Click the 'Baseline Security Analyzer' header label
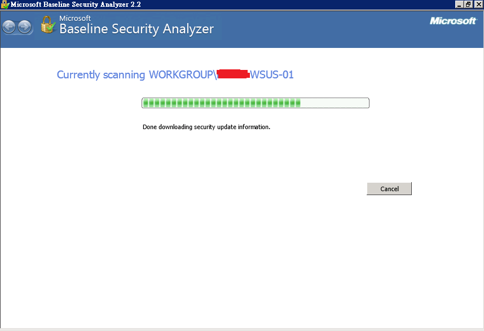The image size is (484, 331). click(135, 29)
